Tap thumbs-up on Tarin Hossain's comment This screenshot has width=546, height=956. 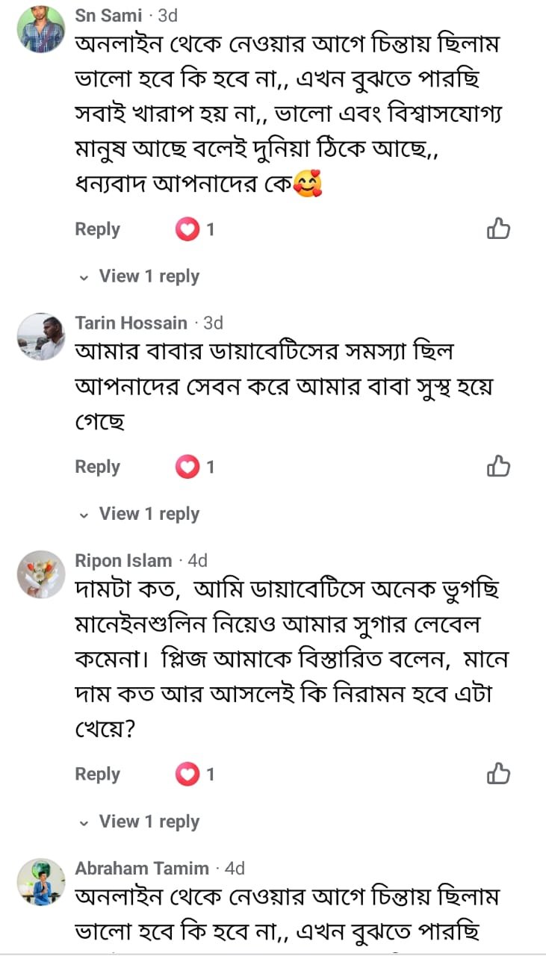point(498,467)
